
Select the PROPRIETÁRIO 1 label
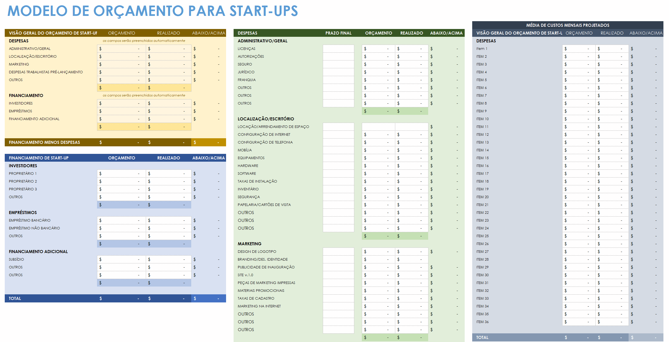coord(23,174)
